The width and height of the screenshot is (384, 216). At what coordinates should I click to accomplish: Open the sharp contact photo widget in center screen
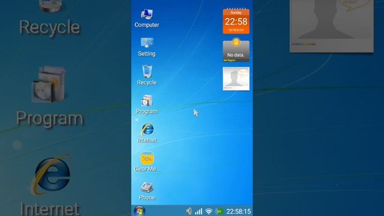pyautogui.click(x=236, y=79)
